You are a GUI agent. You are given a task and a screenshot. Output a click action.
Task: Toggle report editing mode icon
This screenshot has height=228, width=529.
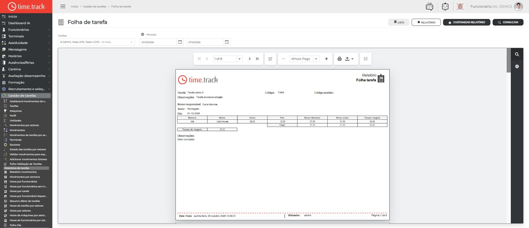tap(270, 59)
